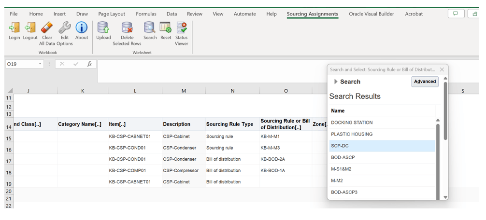486x220 pixels.
Task: Open the Name Box dropdown arrow
Action: [40, 64]
